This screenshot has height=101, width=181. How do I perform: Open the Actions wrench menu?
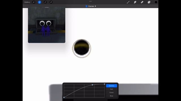(x=34, y=2)
